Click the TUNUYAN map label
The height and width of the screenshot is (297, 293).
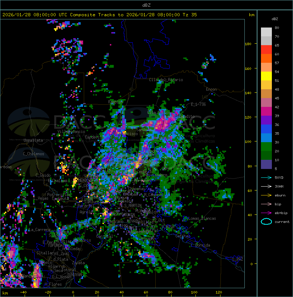click(75, 275)
